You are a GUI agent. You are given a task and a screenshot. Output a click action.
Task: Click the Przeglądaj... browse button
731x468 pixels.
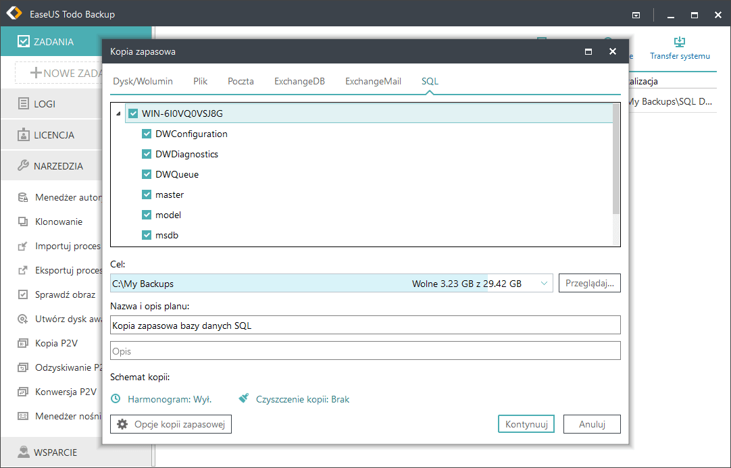[x=589, y=284]
